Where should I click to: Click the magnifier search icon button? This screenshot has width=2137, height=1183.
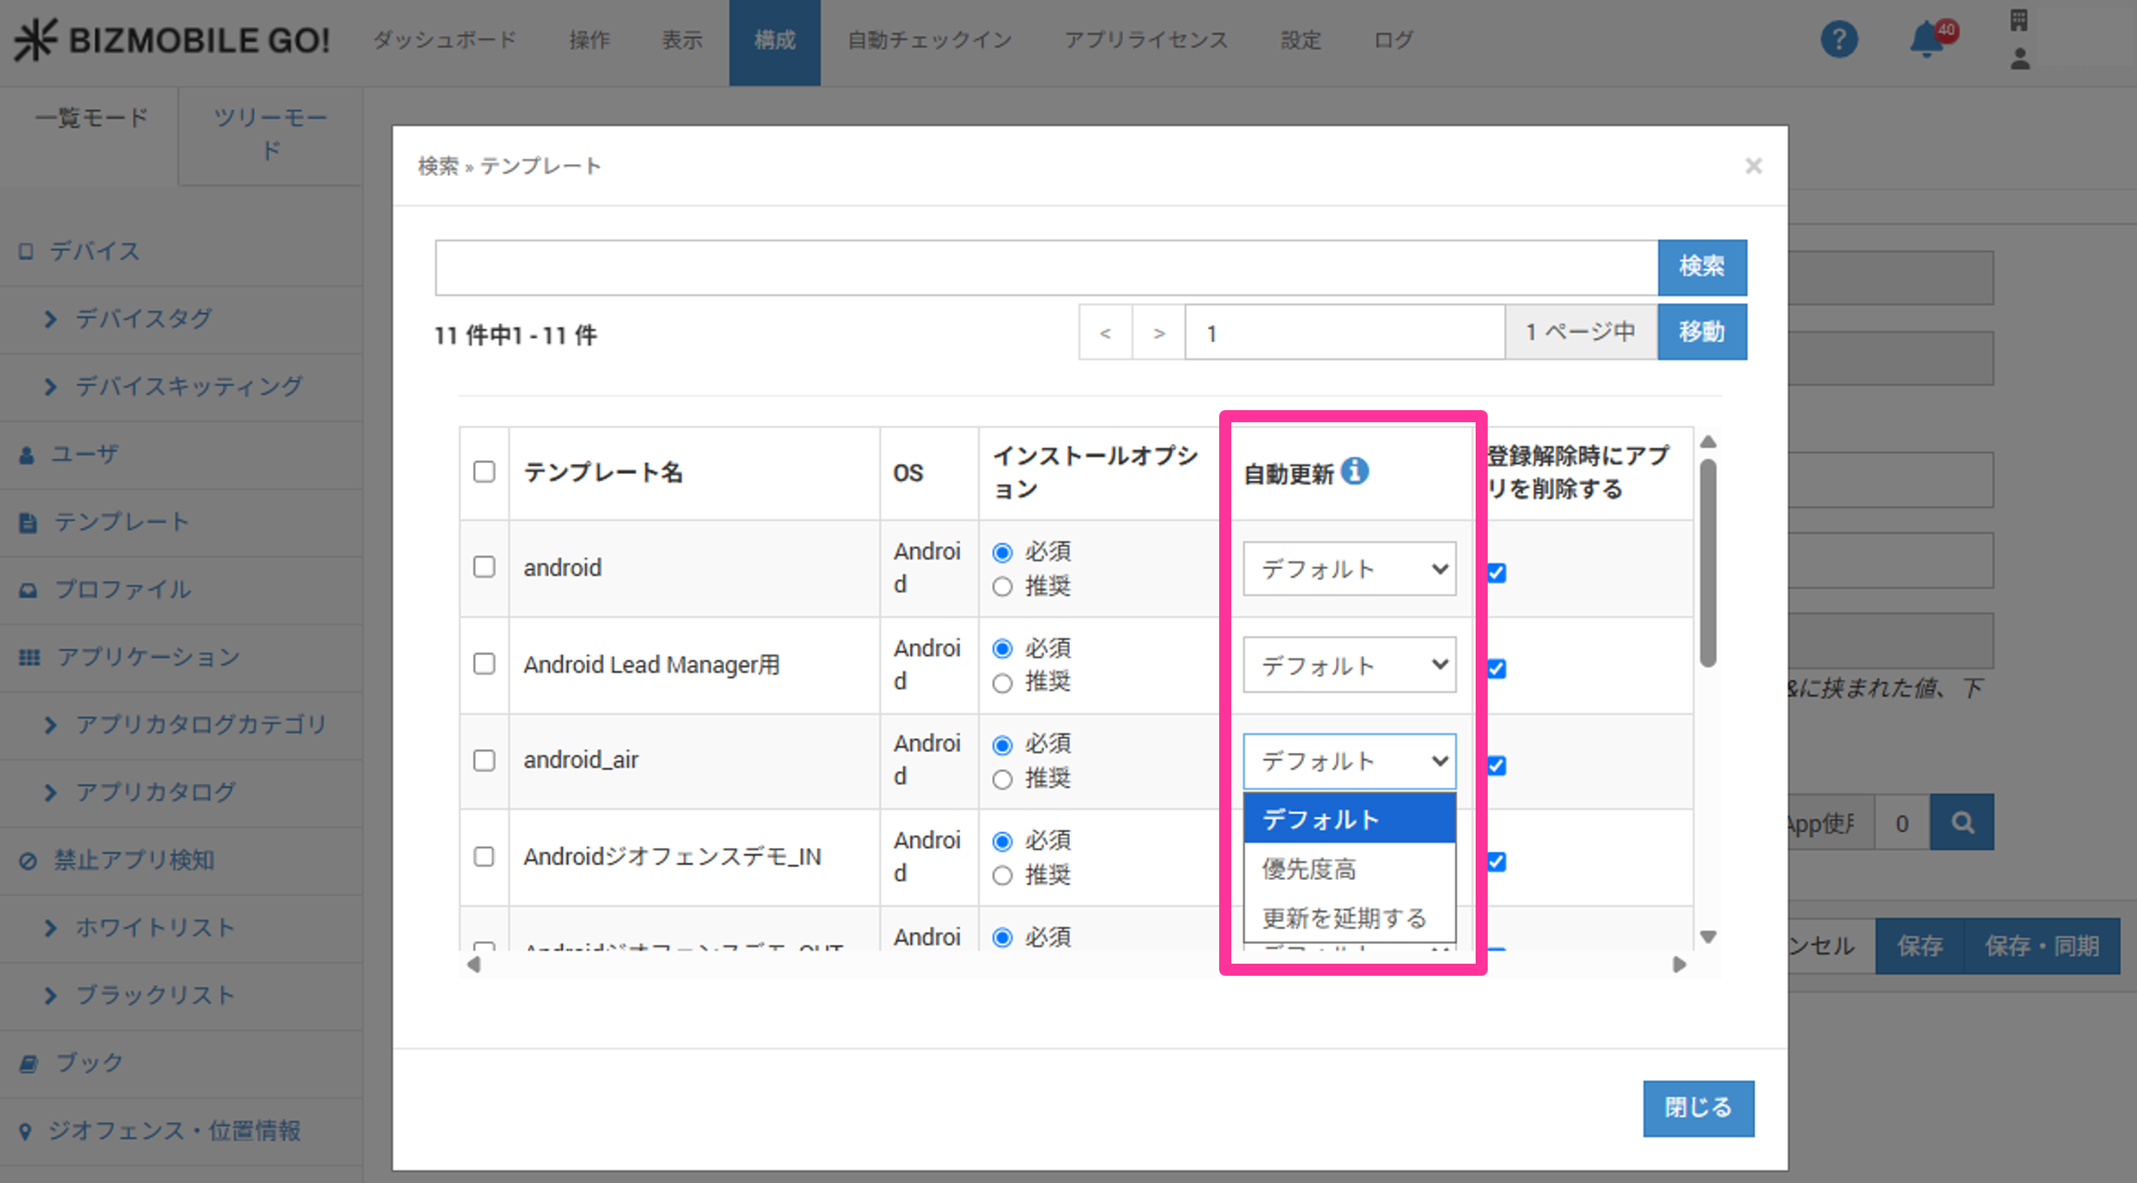tap(1962, 822)
